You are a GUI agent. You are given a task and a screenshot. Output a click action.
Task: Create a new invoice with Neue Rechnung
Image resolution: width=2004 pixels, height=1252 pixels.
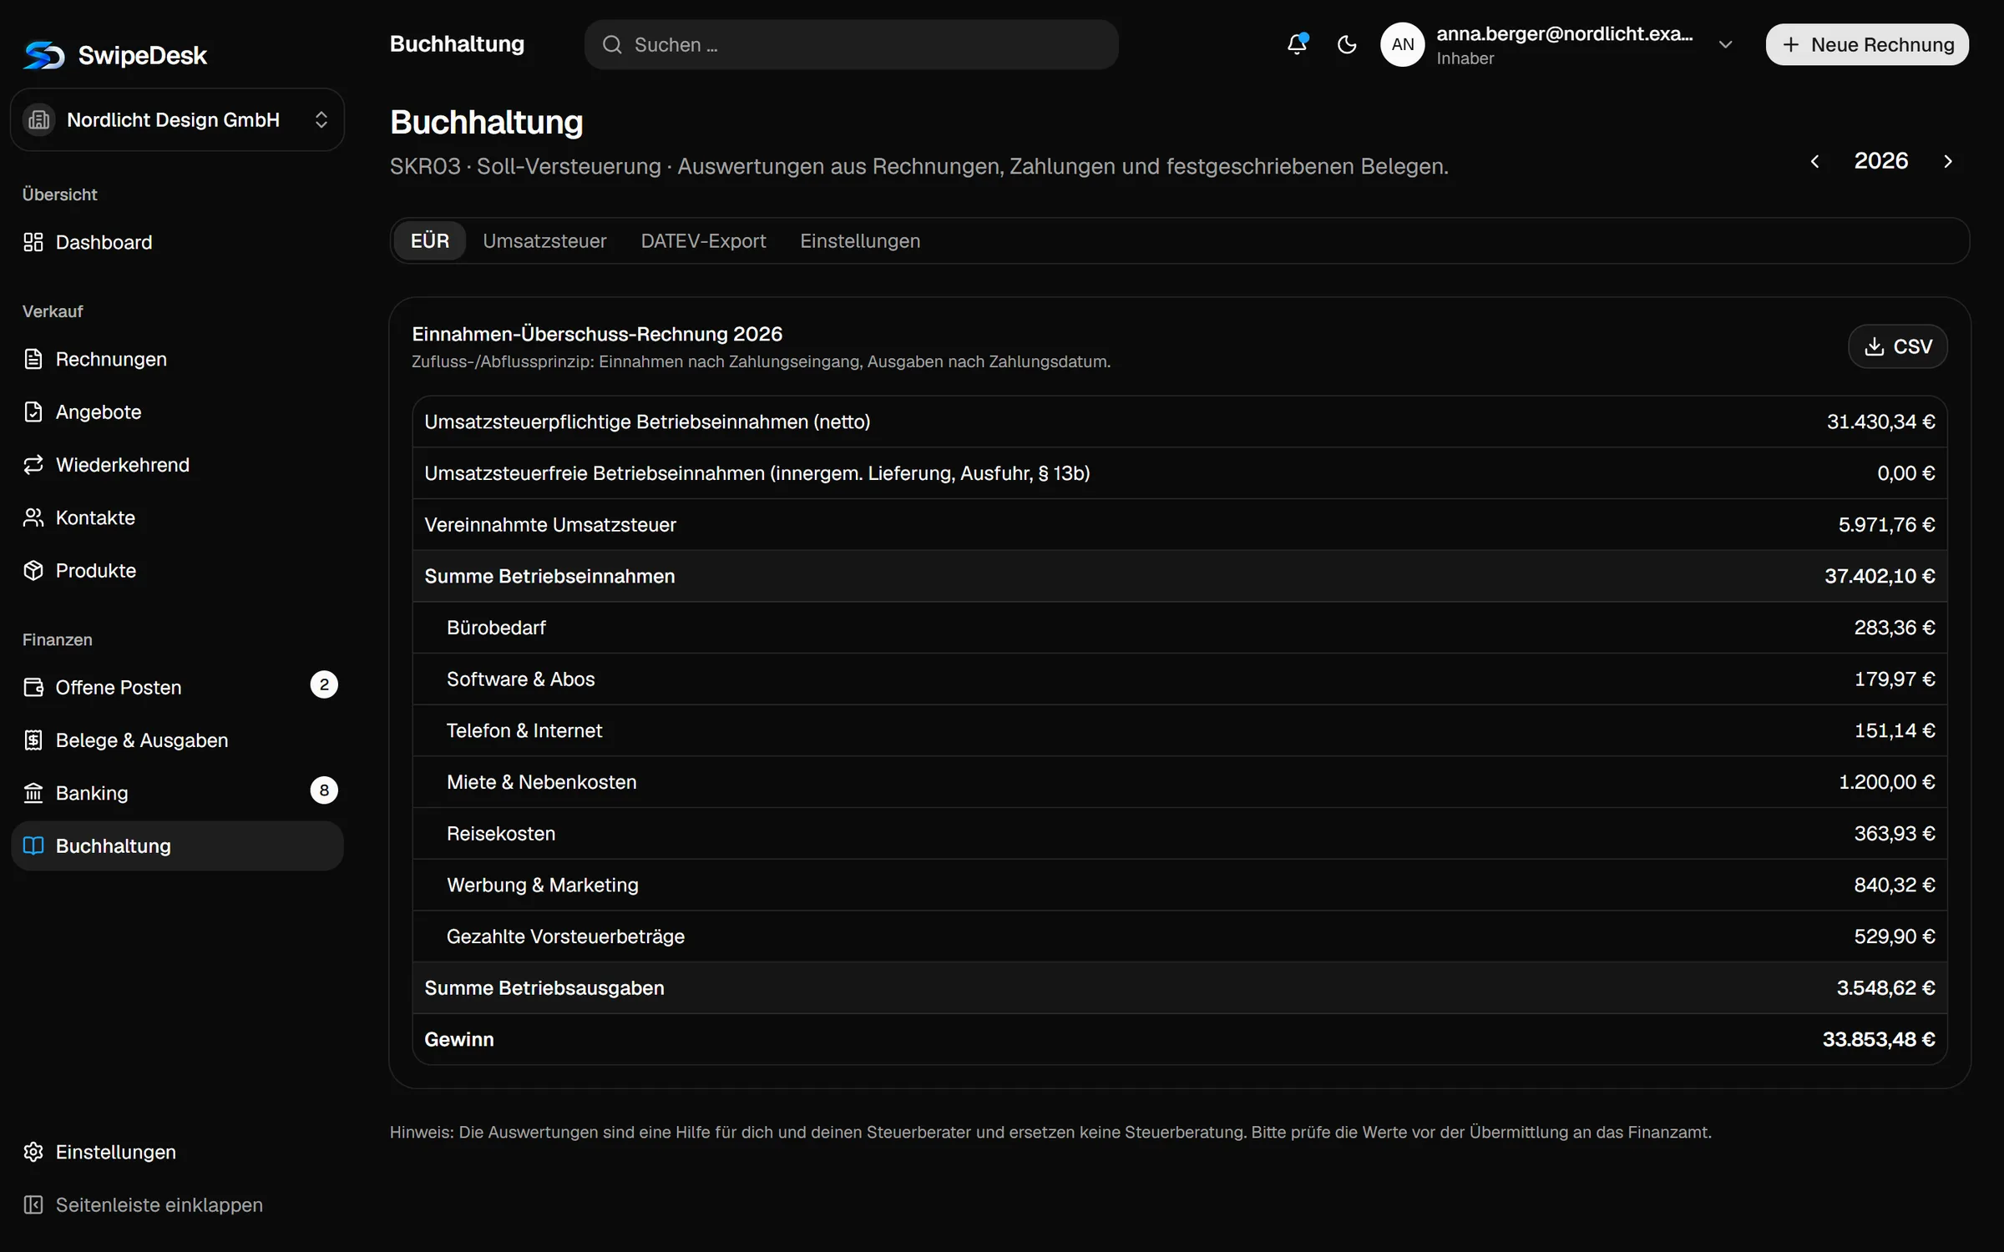[x=1867, y=44]
